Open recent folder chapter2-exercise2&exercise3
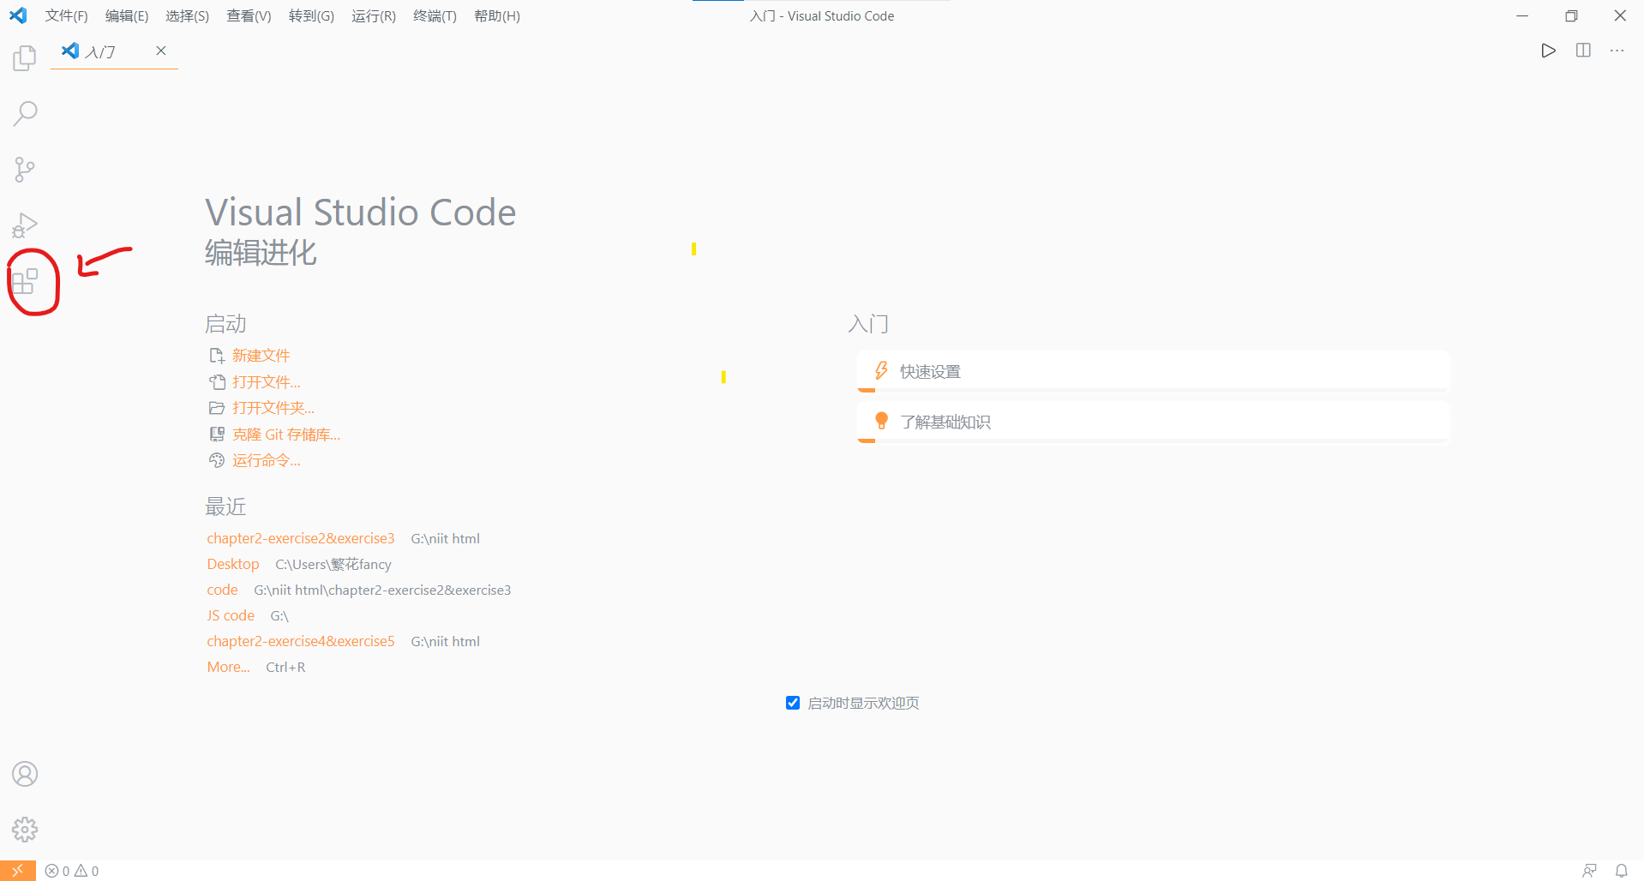The image size is (1644, 881). coord(301,538)
